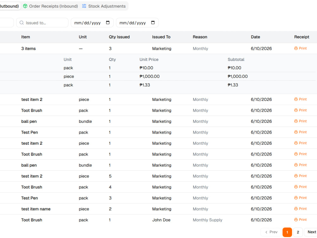The image size is (317, 238).
Task: Go to page 2
Action: coord(298,232)
